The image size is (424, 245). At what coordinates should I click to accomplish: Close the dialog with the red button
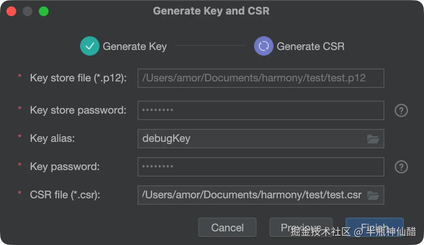(11, 11)
